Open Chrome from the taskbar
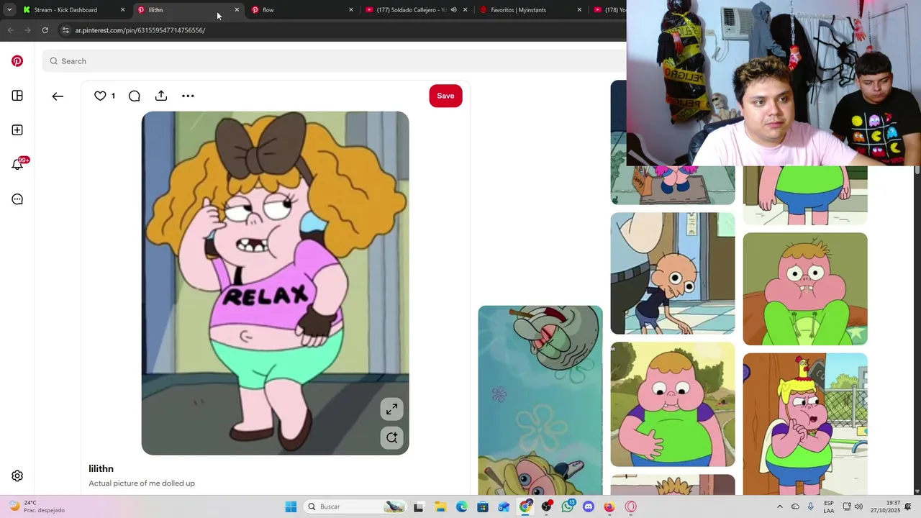This screenshot has width=921, height=518. click(525, 506)
